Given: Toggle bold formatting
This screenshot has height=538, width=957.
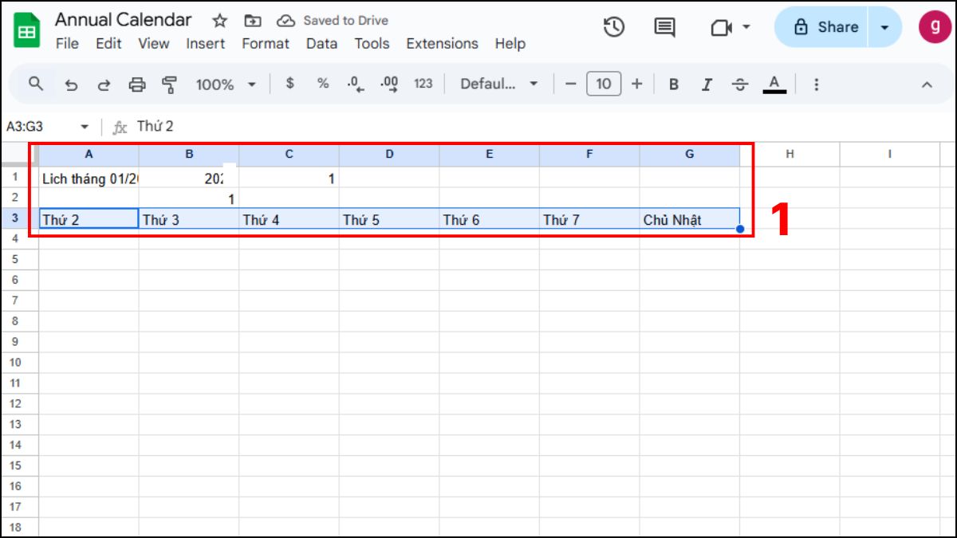Looking at the screenshot, I should pos(674,84).
